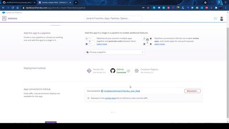Click the Deployment method heading
This screenshot has width=229, height=129.
click(x=35, y=68)
